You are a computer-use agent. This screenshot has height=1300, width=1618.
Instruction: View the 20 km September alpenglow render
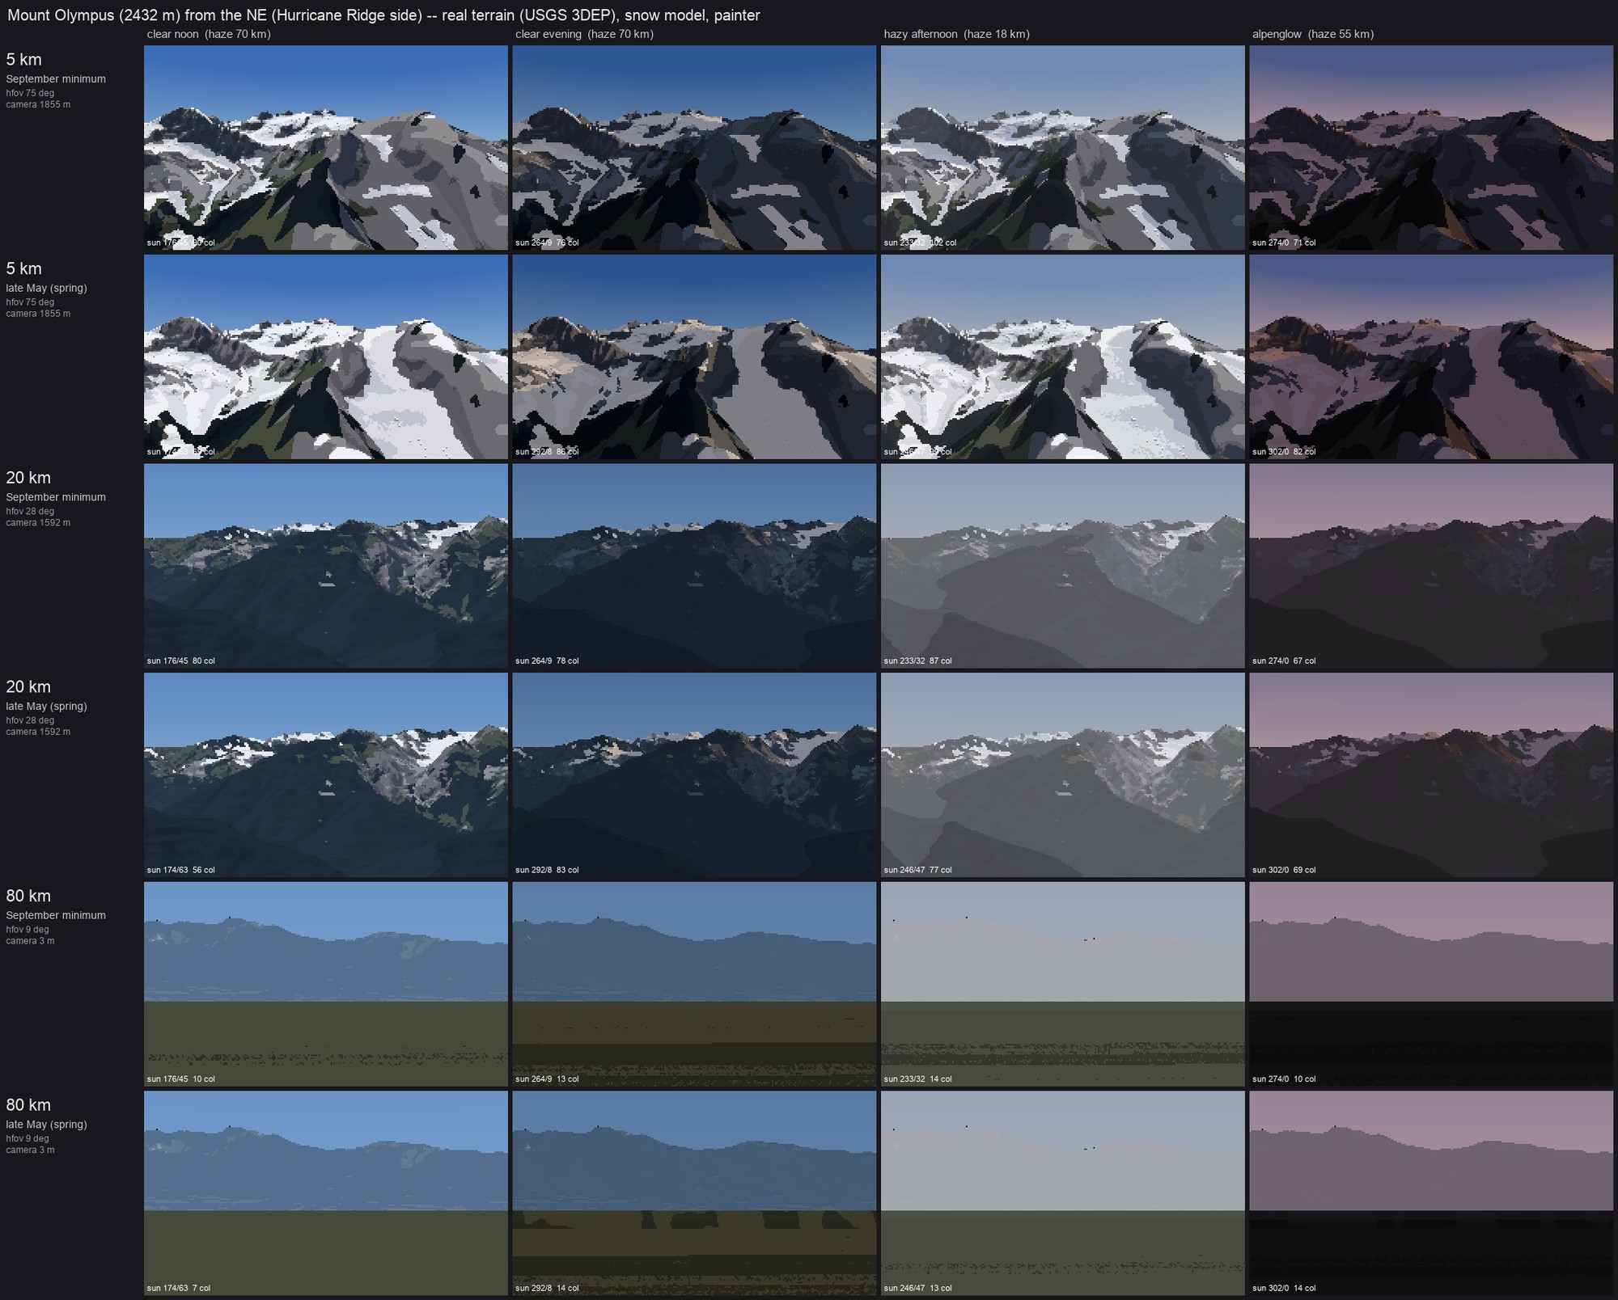click(1431, 566)
